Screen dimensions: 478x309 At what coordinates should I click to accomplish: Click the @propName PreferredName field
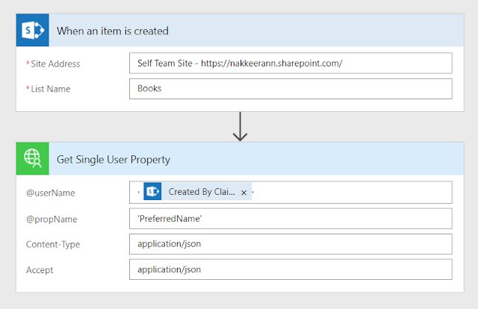(291, 219)
